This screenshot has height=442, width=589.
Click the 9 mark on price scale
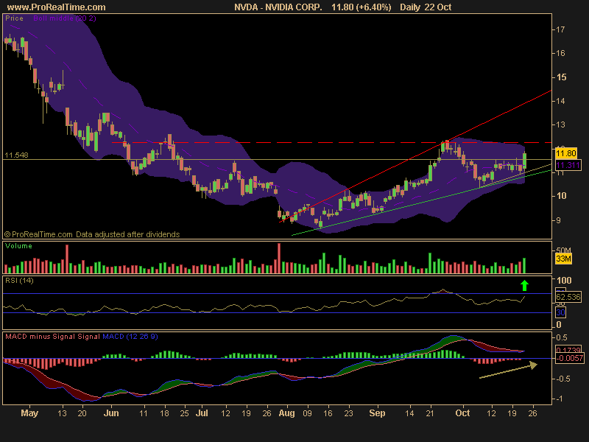[559, 220]
